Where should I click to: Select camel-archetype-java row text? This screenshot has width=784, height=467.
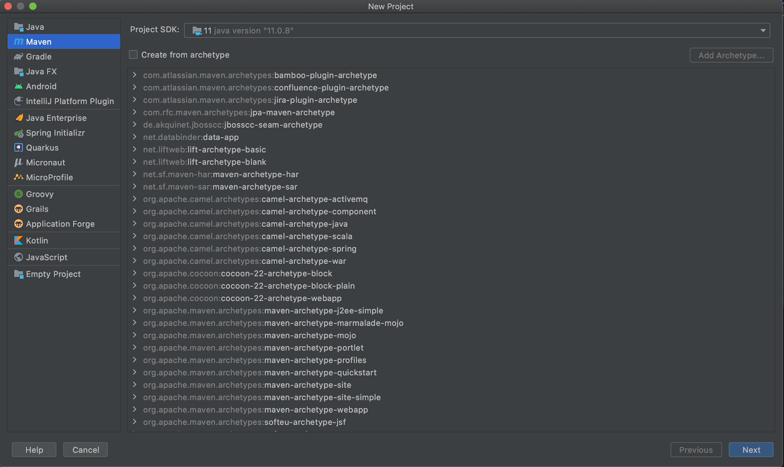[245, 224]
